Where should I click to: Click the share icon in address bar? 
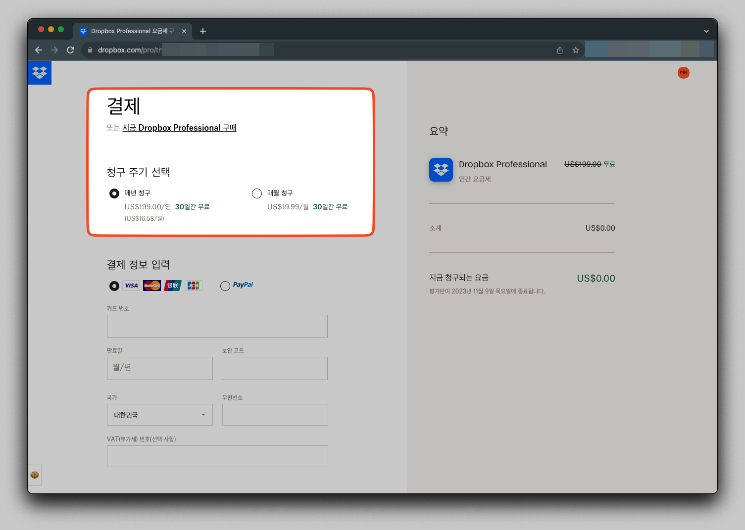(x=560, y=50)
